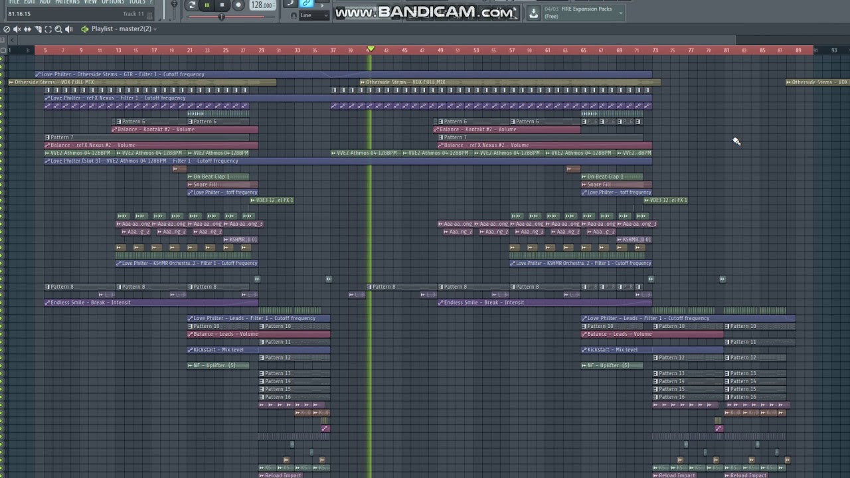This screenshot has width=850, height=478.
Task: Open the green playlist options speaker icon
Action: (84, 29)
